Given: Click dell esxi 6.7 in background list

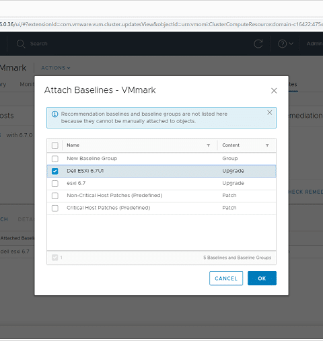Looking at the screenshot, I should coord(15,252).
